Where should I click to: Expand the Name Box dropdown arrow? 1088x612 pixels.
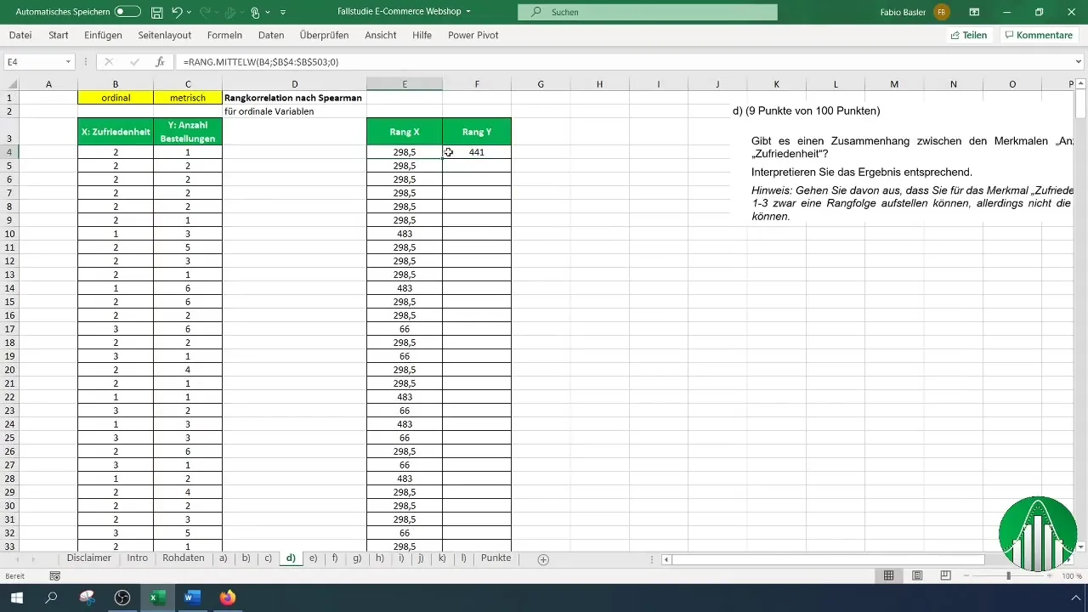[x=68, y=62]
